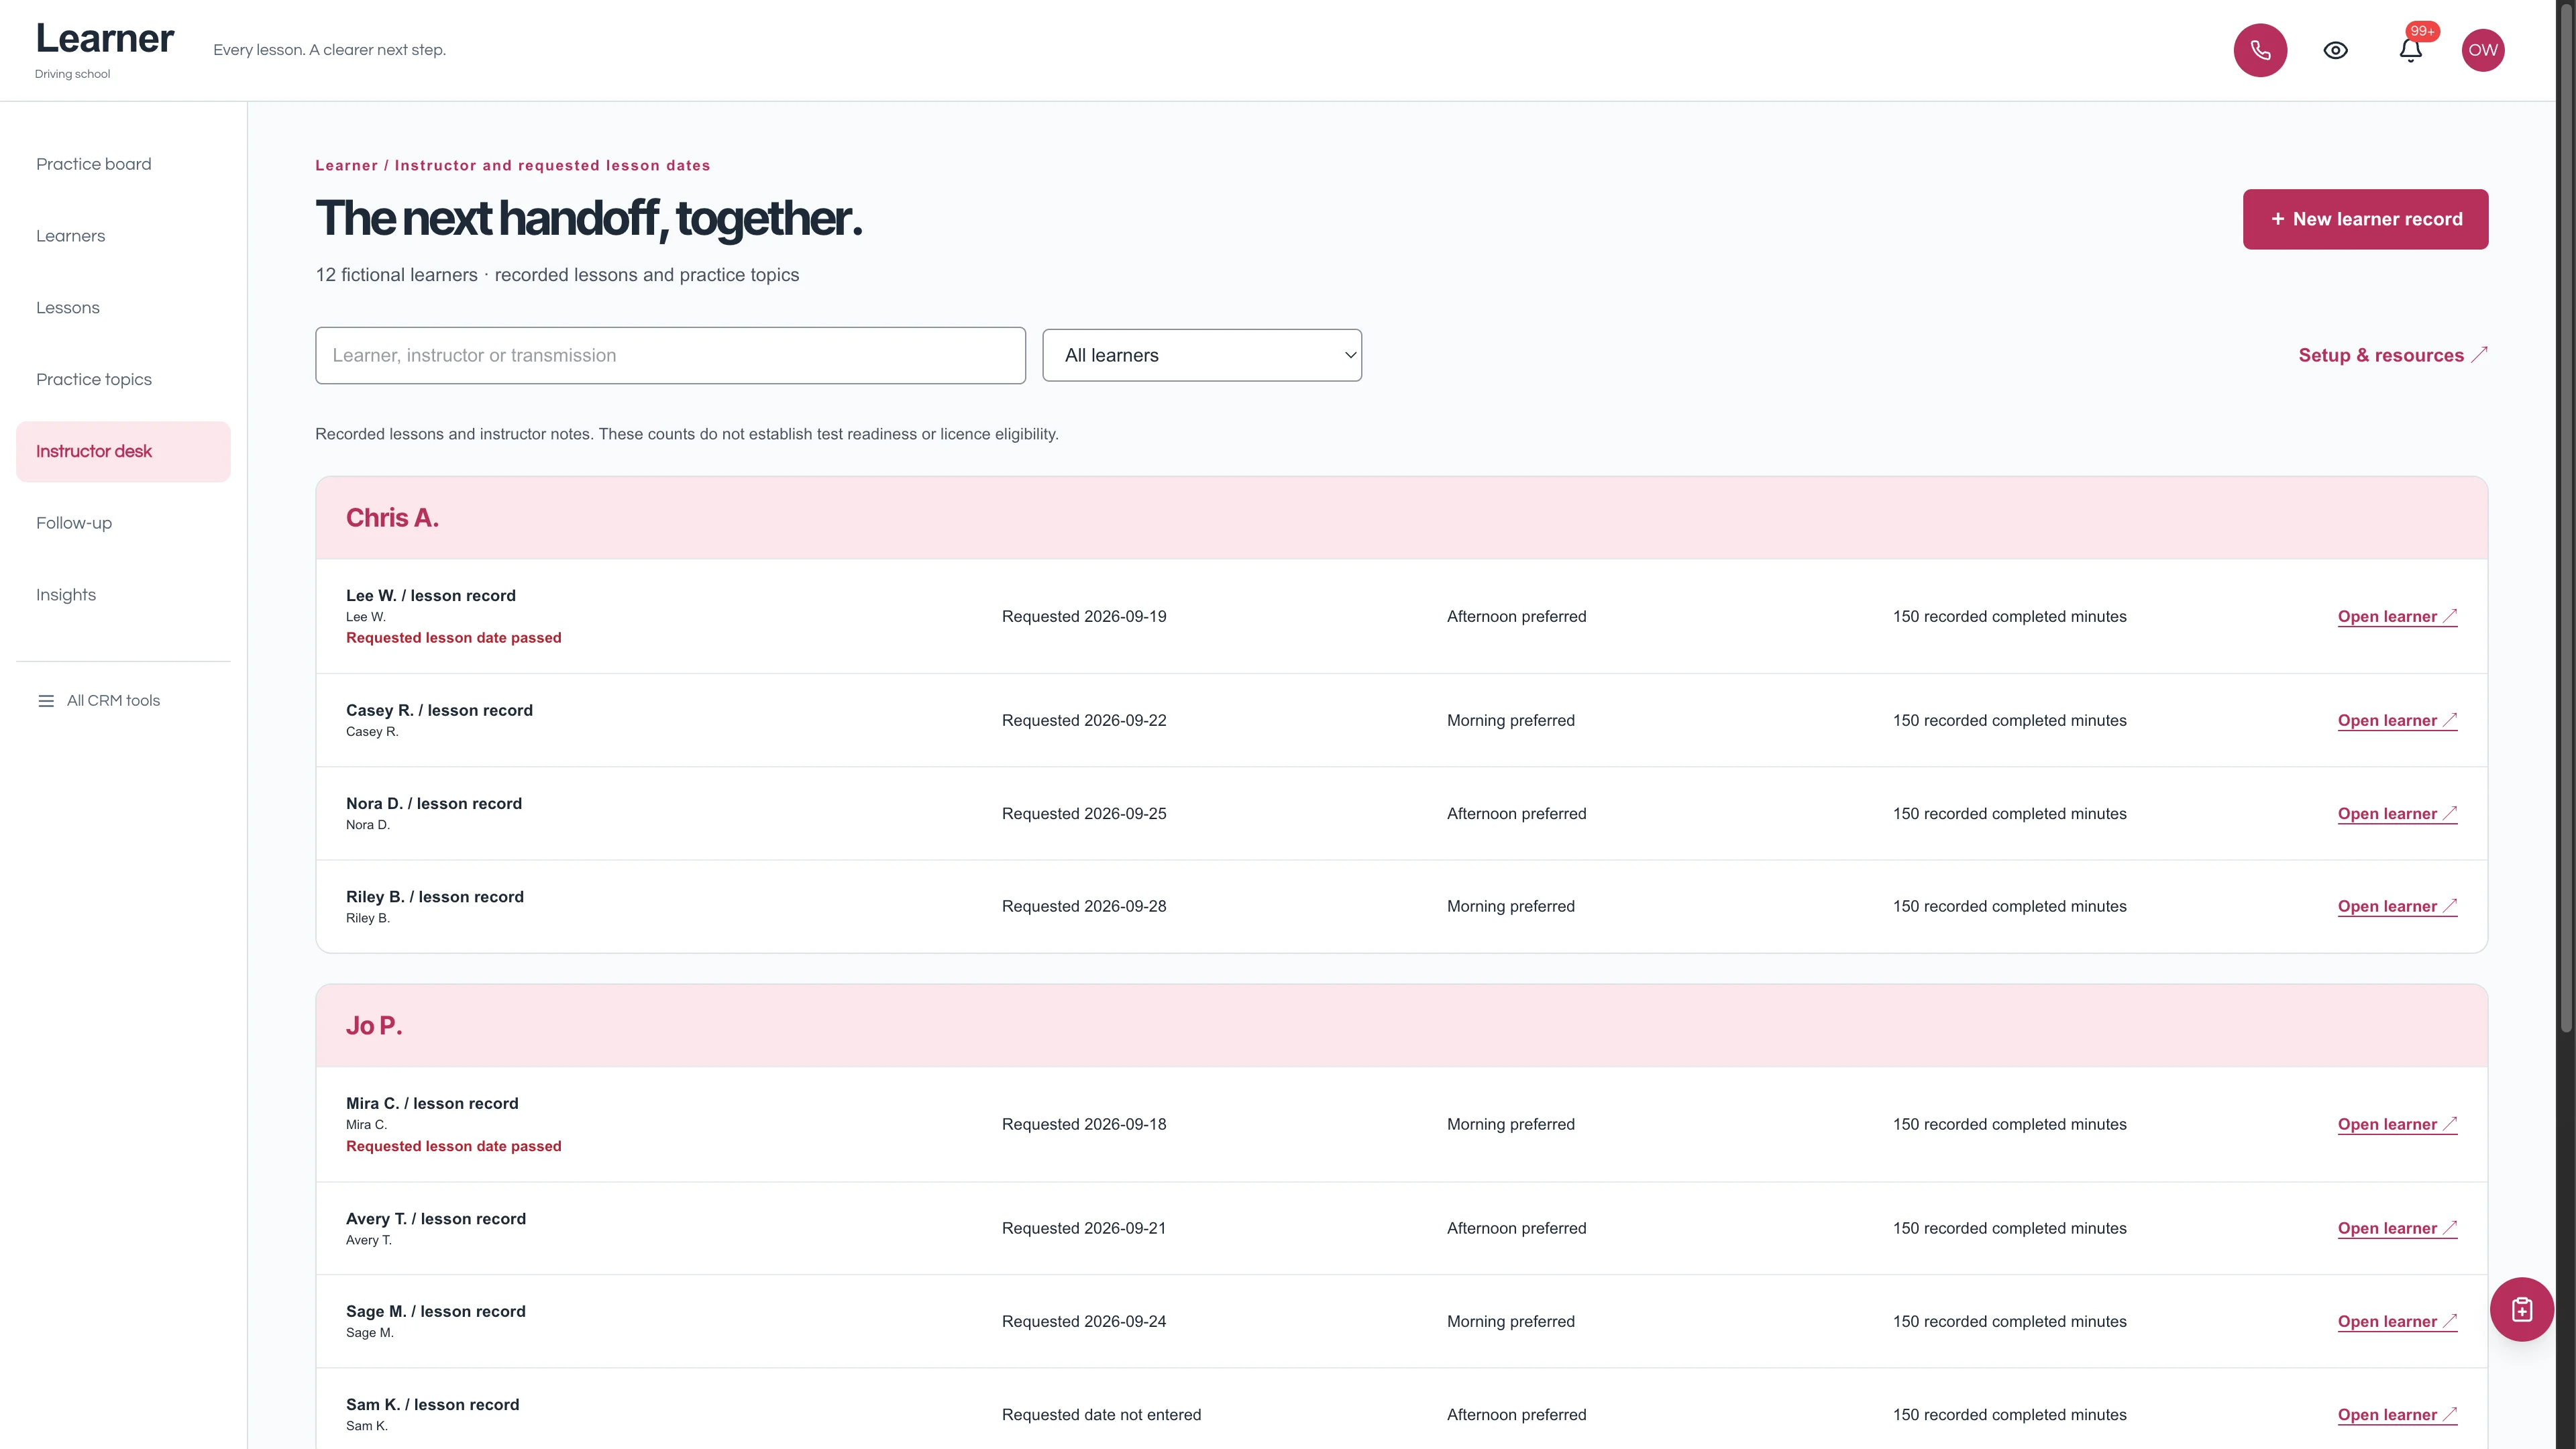Open learner link for Mira C.
Image resolution: width=2576 pixels, height=1449 pixels.
2397,1125
